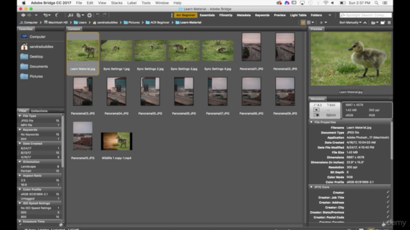Go back with the left arrow
The image size is (410, 230).
pyautogui.click(x=23, y=15)
